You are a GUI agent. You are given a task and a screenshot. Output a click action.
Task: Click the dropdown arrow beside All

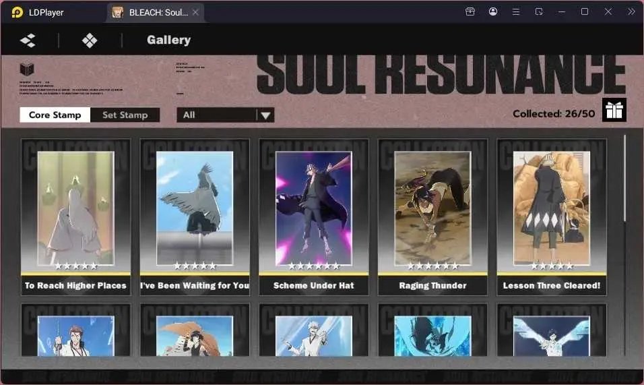pos(265,115)
